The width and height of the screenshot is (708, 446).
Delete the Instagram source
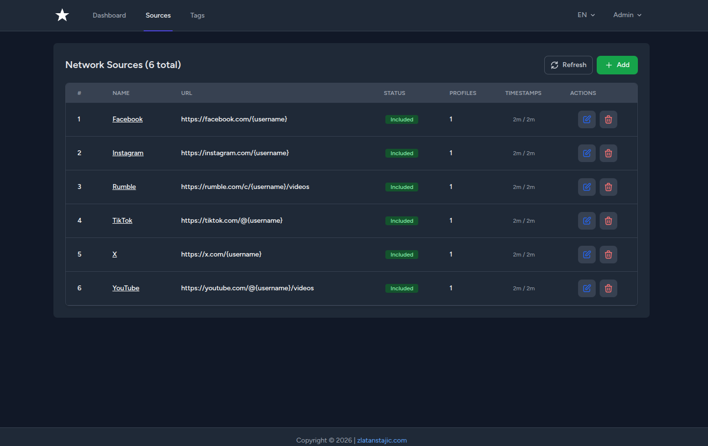pyautogui.click(x=608, y=153)
